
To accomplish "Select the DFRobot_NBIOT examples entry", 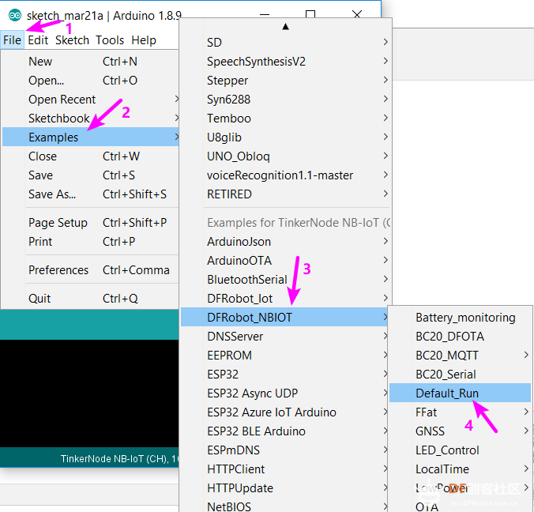I will click(285, 318).
